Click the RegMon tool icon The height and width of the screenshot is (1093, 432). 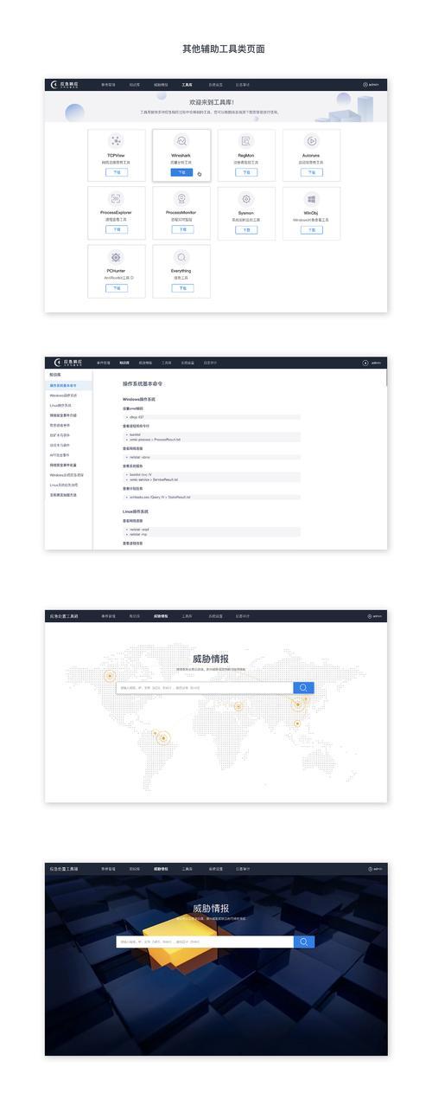(246, 141)
